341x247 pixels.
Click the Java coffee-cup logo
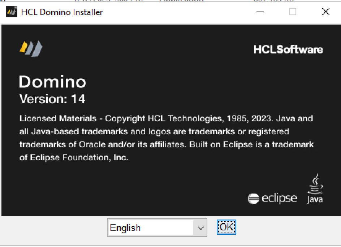(315, 188)
